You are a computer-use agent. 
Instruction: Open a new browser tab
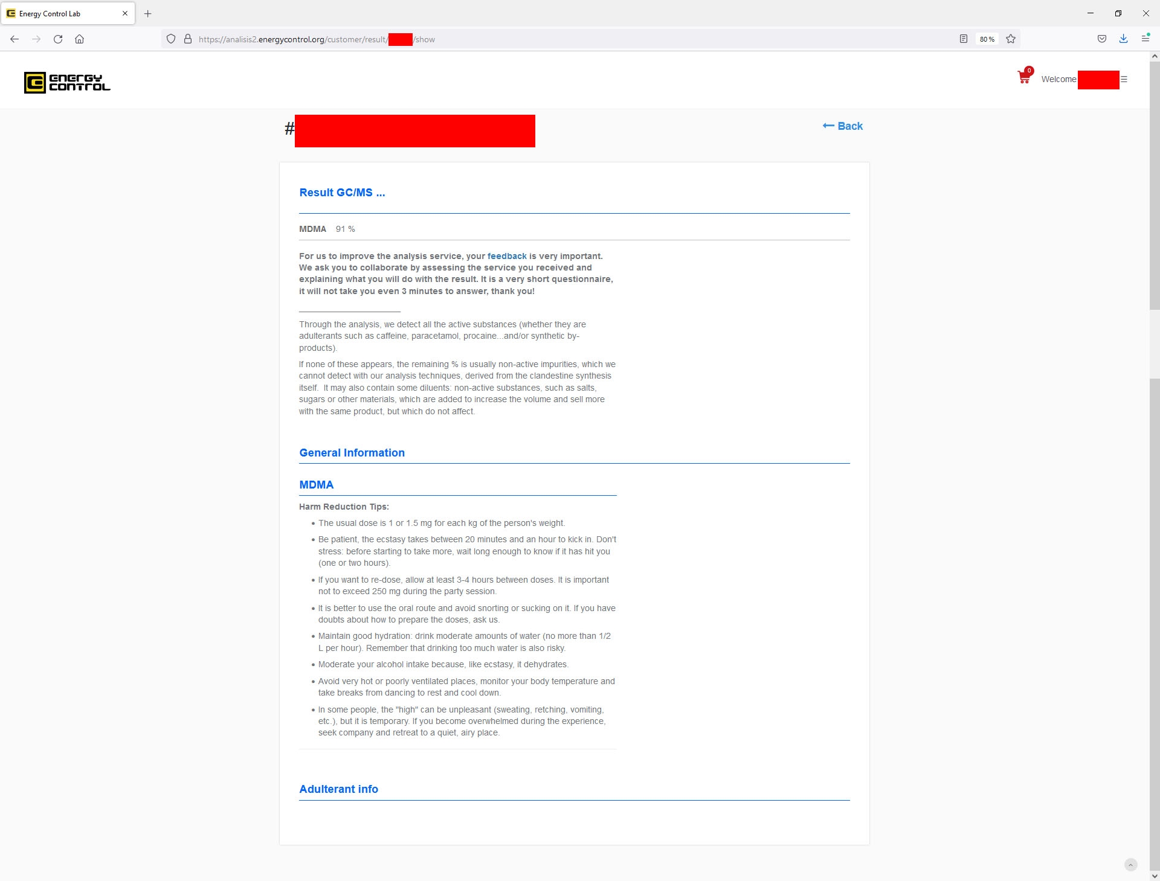point(147,13)
